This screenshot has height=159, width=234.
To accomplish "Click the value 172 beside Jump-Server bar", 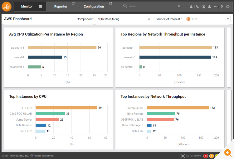I will point(212,108).
